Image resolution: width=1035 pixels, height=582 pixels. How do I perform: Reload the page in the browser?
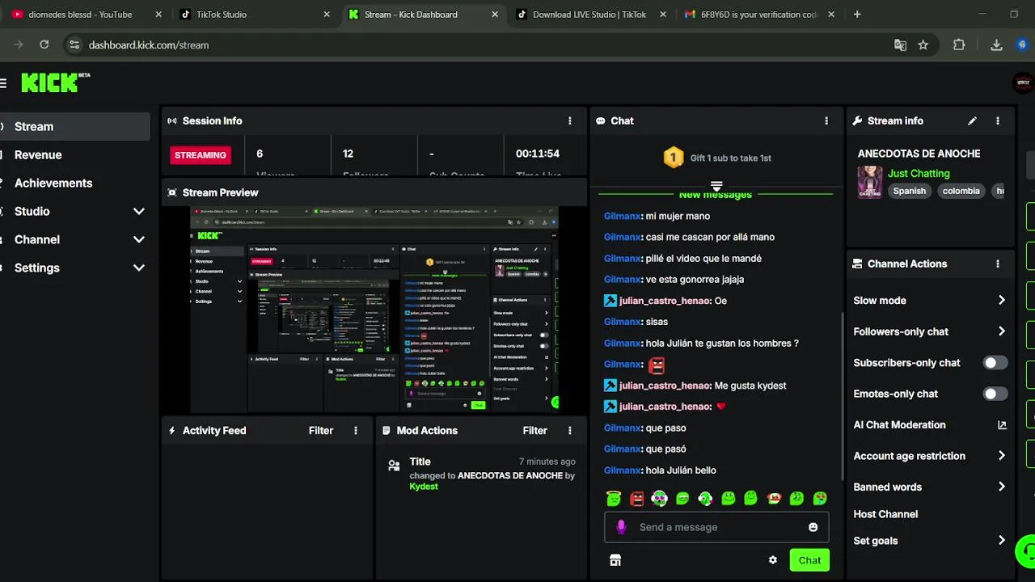[x=44, y=45]
